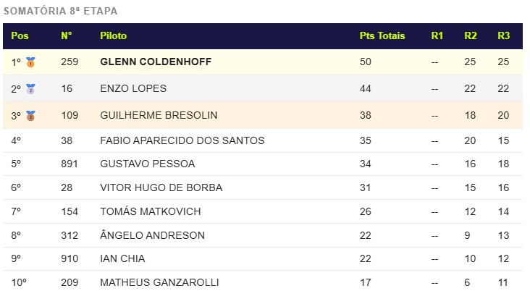Select MATHEUS GANZAROLLI row
This screenshot has height=291, width=530.
pos(263,281)
